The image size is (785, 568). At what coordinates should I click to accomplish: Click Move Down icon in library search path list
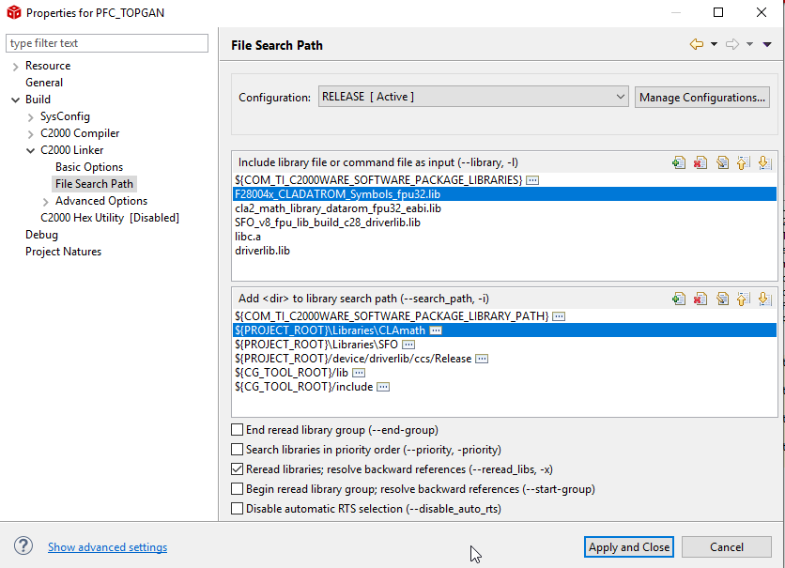pos(764,299)
